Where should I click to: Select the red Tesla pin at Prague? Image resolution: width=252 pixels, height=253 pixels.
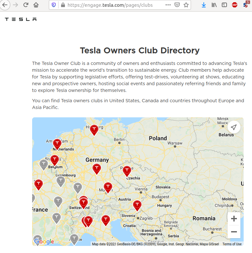tap(127, 171)
